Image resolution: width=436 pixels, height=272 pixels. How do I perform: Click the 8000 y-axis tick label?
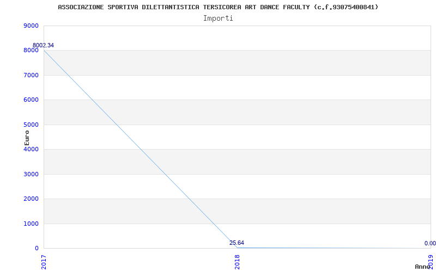(x=31, y=51)
